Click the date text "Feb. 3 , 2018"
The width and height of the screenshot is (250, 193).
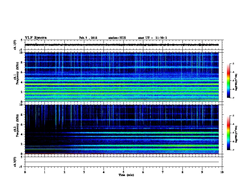[88, 38]
